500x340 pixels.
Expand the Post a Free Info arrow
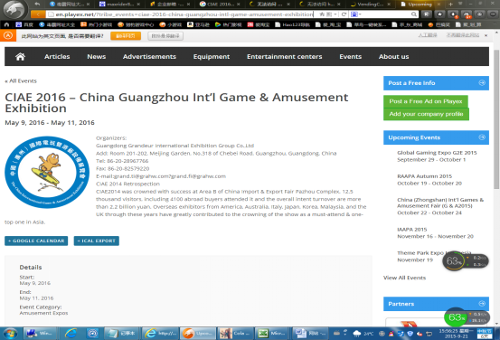pyautogui.click(x=482, y=83)
